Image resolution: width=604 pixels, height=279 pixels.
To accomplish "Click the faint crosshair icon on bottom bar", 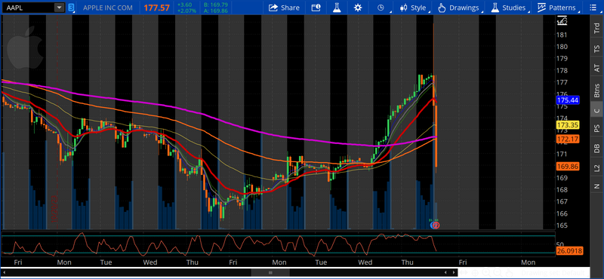I will (475, 273).
